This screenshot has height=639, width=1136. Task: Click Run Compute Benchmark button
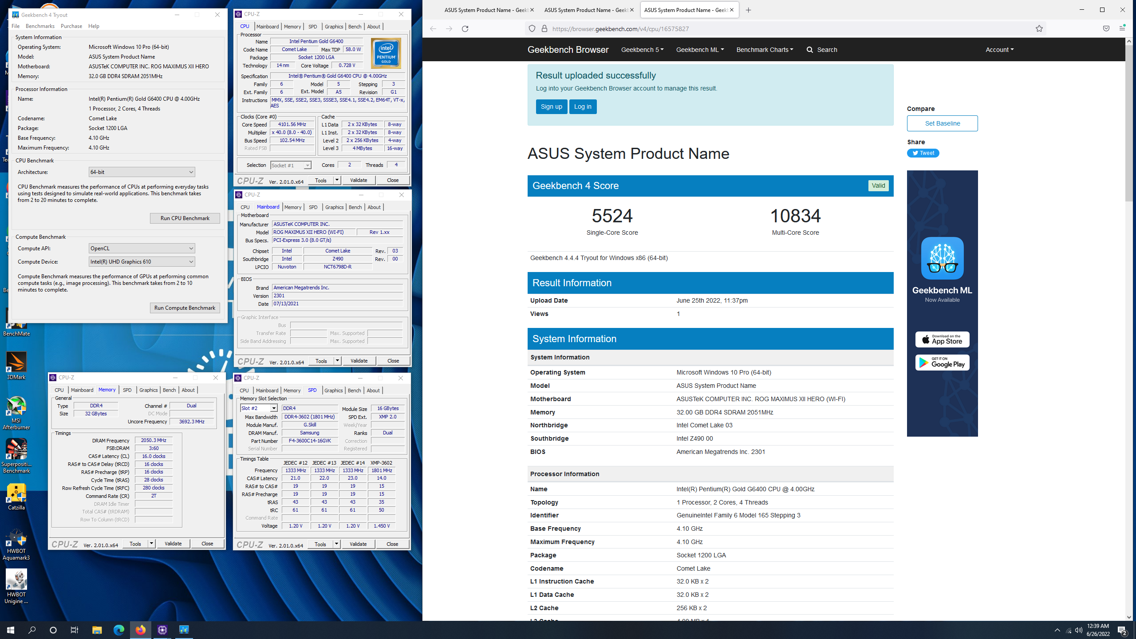[185, 308]
